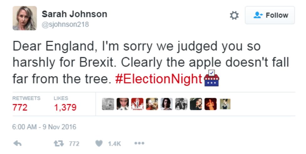Image resolution: width=306 pixels, height=154 pixels.
Task: Click the red and white hand logo avatar
Action: point(137,104)
